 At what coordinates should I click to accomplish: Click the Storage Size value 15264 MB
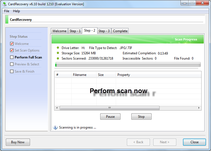[89, 53]
